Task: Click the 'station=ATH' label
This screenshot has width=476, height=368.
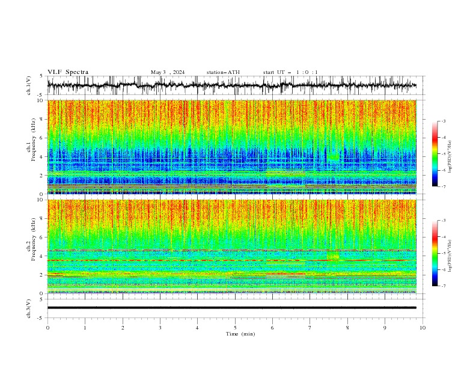Action: (x=223, y=72)
